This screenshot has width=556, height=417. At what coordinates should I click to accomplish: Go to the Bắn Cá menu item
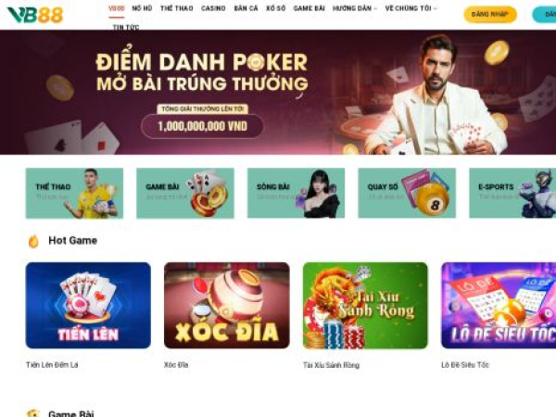[x=246, y=8]
